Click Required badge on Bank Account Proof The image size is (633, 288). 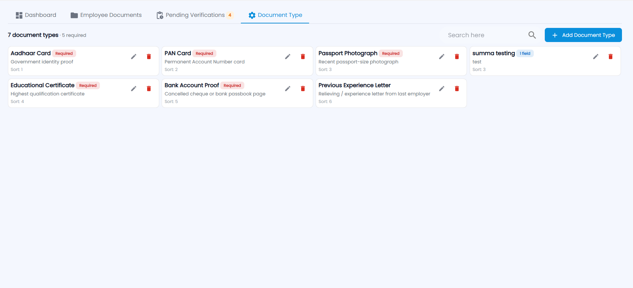point(232,85)
